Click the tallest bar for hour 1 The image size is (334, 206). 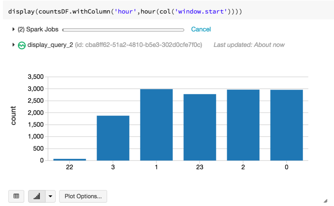pos(156,125)
